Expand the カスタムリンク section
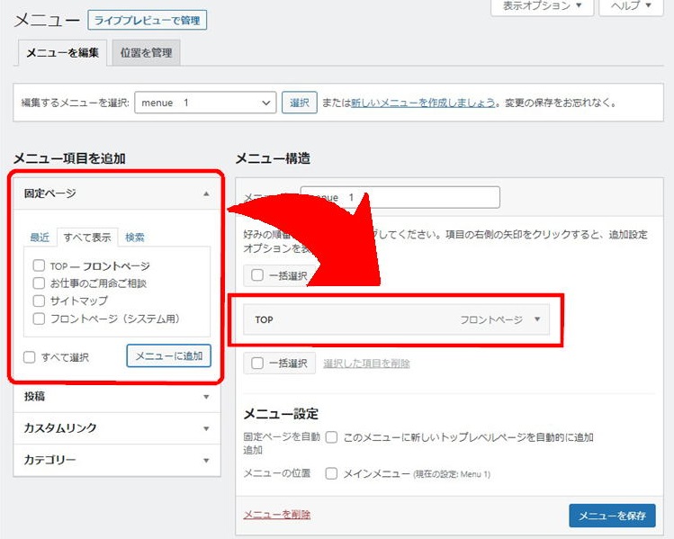Screen dimensions: 674x539 coord(206,428)
